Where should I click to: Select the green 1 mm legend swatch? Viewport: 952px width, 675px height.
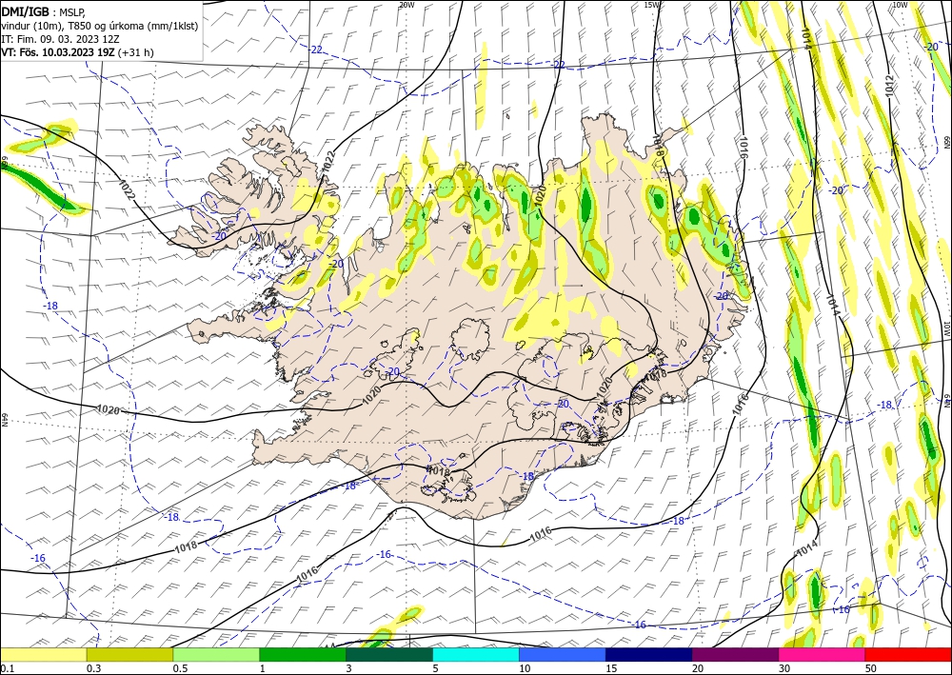pyautogui.click(x=303, y=654)
